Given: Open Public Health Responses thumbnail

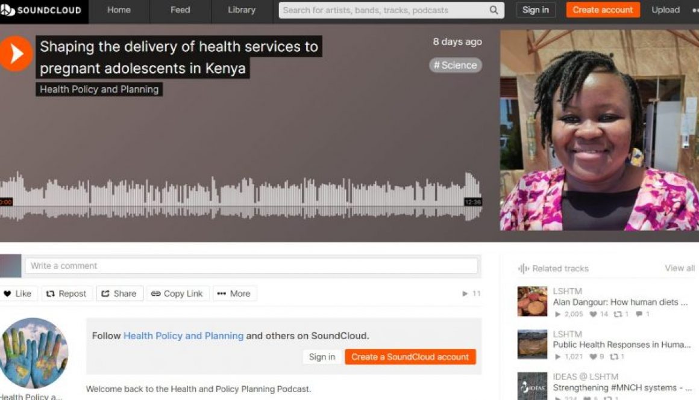Looking at the screenshot, I should click(x=532, y=345).
